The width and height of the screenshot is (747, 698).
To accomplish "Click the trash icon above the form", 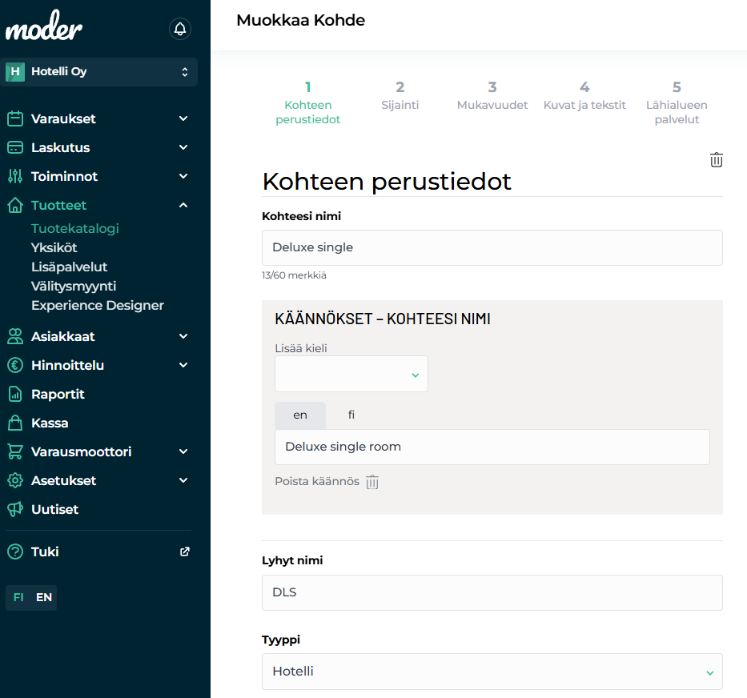I will pos(717,160).
